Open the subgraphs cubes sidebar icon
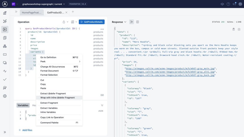This screenshot has height=137, width=244. click(x=5, y=46)
